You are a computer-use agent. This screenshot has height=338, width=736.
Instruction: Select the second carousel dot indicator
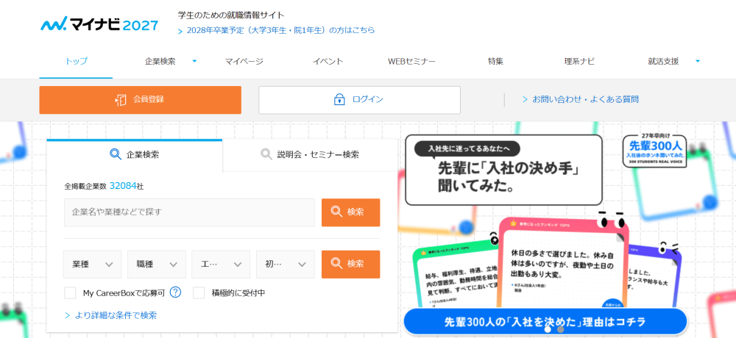tap(560, 329)
